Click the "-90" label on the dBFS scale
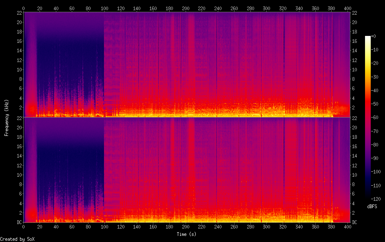 [374, 158]
